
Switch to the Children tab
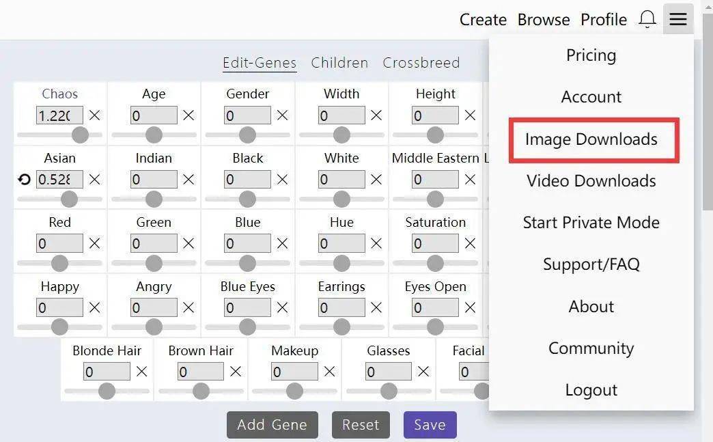coord(339,63)
